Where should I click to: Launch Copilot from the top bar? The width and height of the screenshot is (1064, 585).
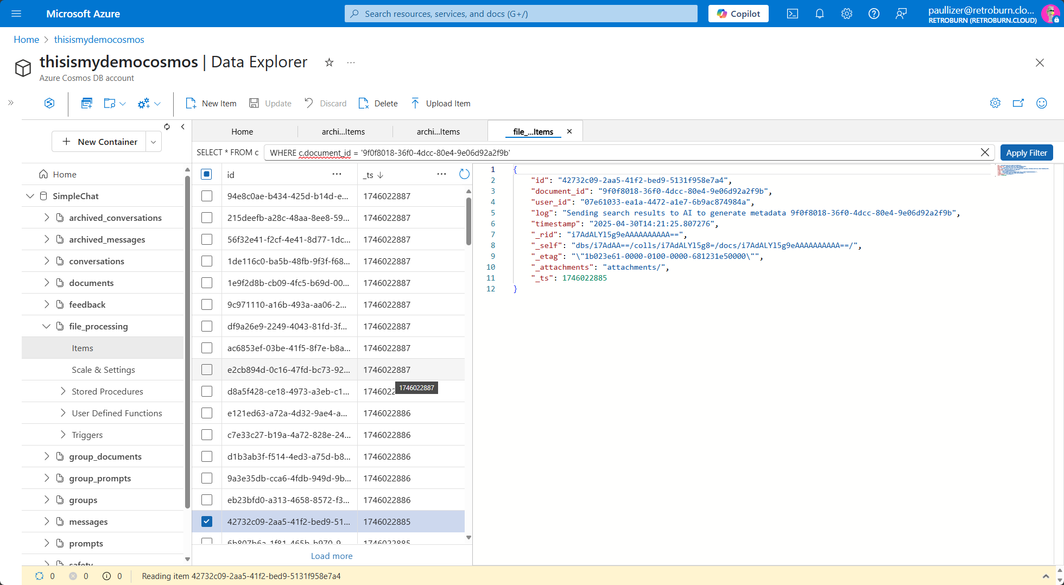coord(738,14)
